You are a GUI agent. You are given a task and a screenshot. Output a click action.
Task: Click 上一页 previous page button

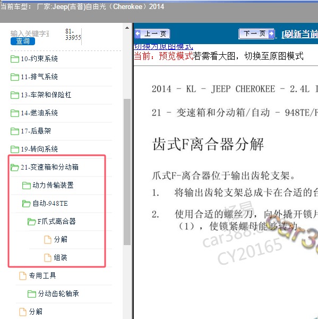pyautogui.click(x=152, y=33)
